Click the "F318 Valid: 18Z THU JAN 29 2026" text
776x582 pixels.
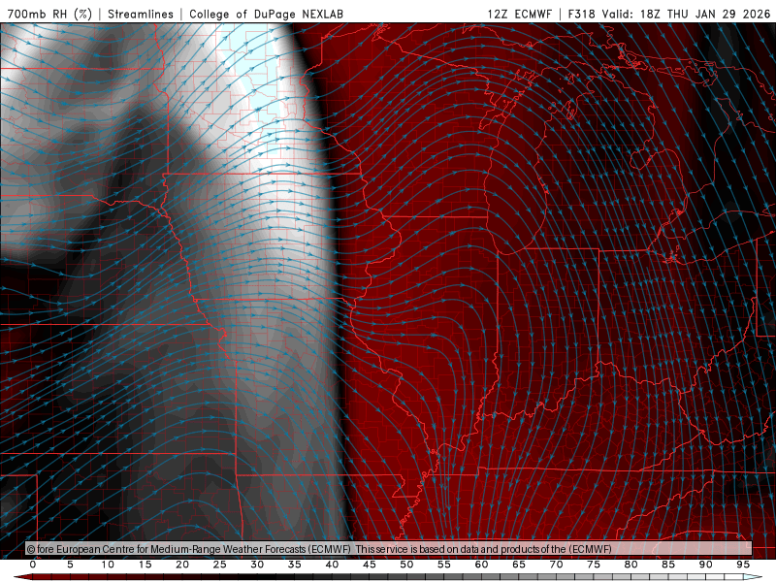click(671, 14)
